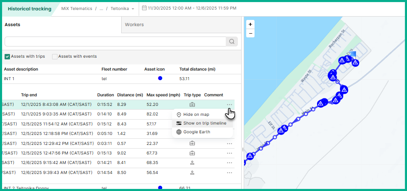Screen dimensions: 407x191
Task: Switch to the Workers tab
Action: [x=134, y=24]
